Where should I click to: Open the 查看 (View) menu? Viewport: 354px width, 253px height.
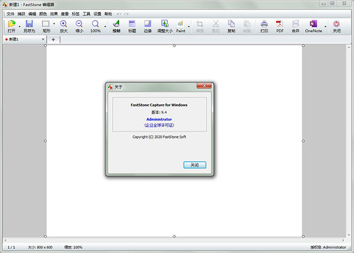[x=65, y=14]
